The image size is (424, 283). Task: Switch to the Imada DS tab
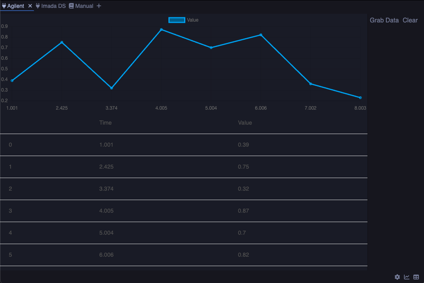53,6
